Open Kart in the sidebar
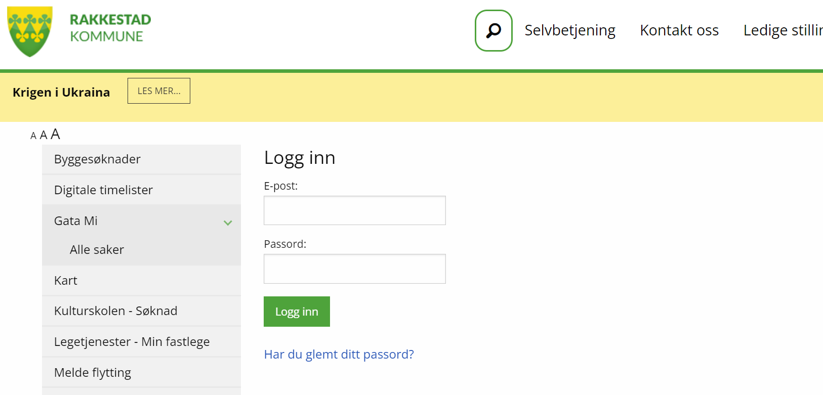823x395 pixels. (66, 281)
